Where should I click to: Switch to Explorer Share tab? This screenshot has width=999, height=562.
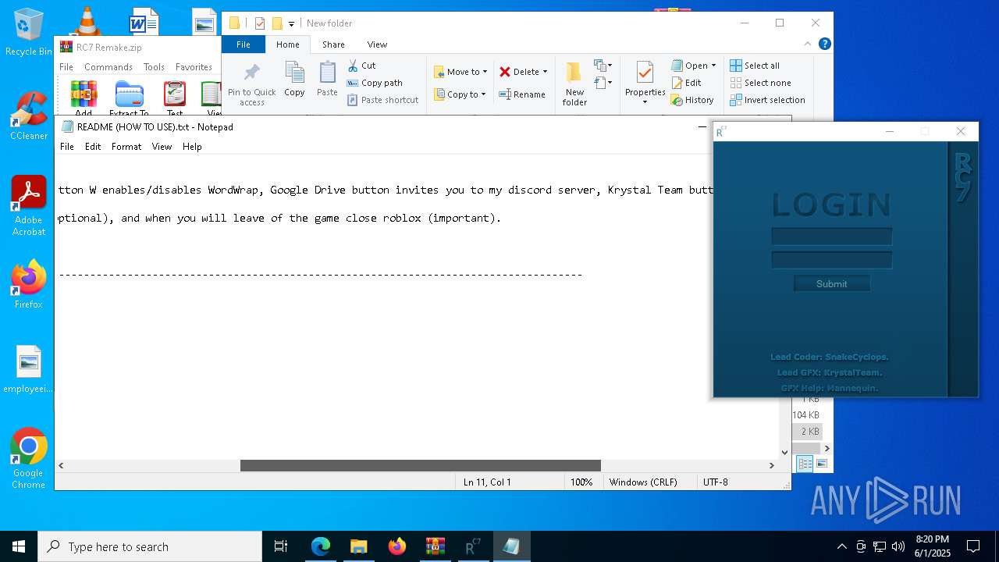point(333,44)
